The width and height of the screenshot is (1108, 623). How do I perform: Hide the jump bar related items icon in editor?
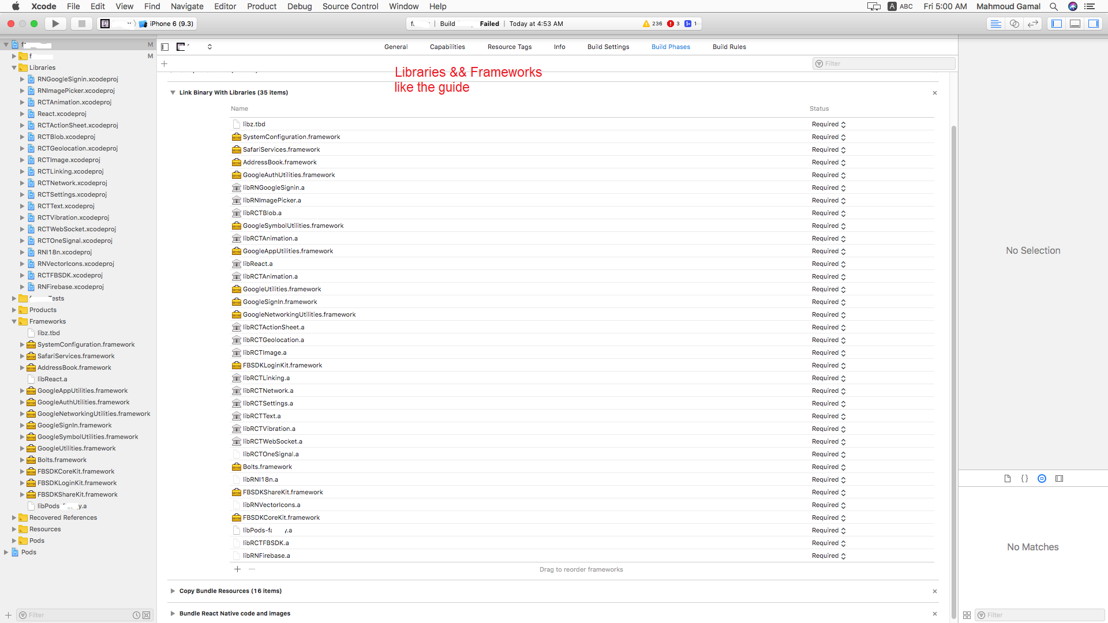165,47
